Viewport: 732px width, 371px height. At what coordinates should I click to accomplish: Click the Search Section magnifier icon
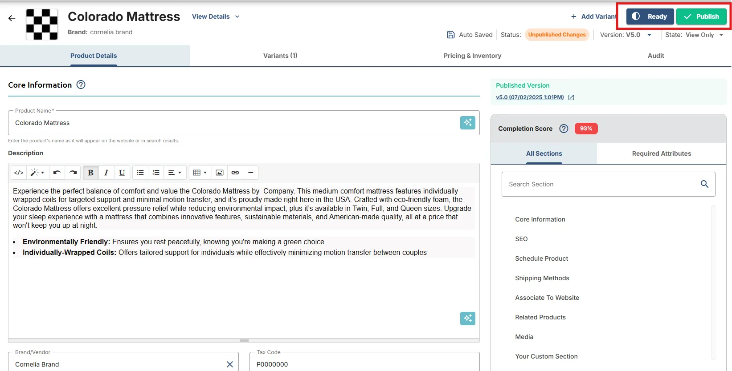[x=704, y=184]
